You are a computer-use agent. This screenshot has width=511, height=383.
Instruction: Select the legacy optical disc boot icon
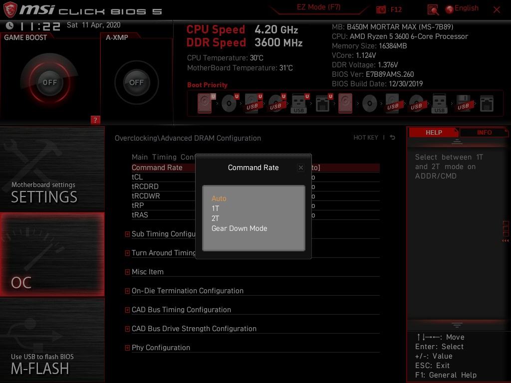pos(370,104)
